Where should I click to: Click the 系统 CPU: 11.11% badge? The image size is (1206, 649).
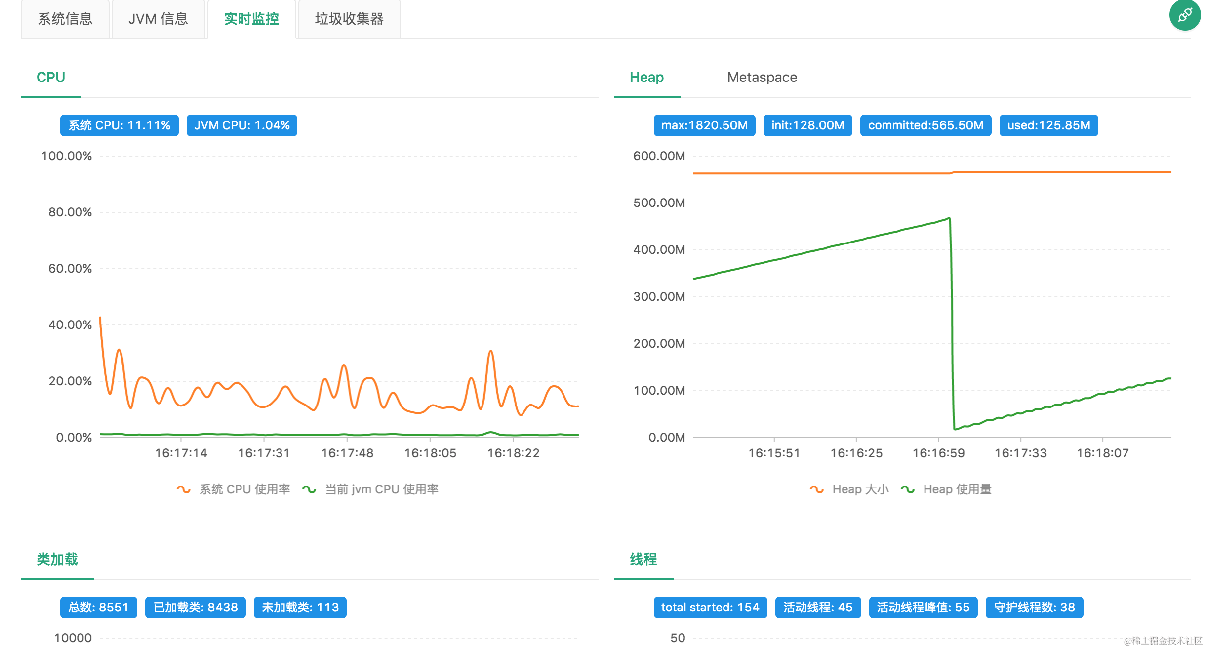(119, 125)
